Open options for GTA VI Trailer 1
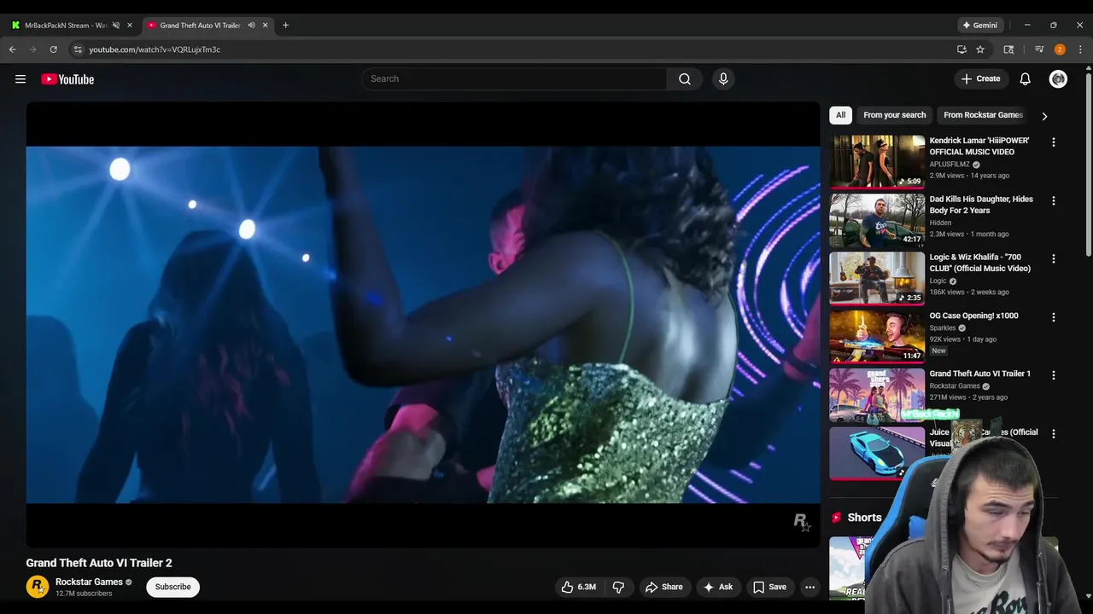 [x=1054, y=375]
